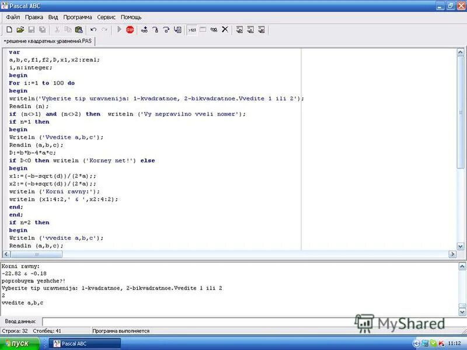Image resolution: width=467 pixels, height=350 pixels.
Task: Click the Step Over debug icon
Action: pos(166,30)
